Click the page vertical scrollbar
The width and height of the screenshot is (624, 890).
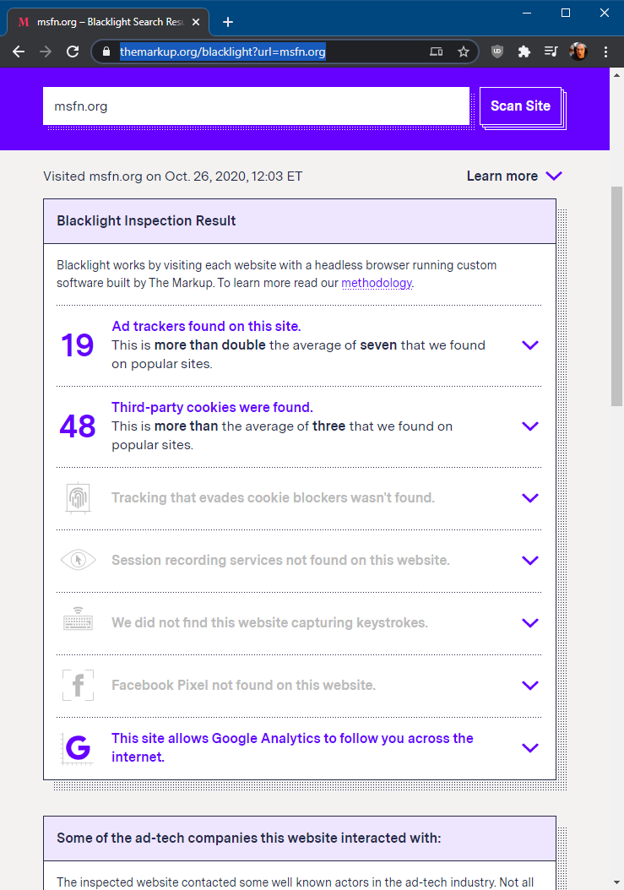point(616,338)
